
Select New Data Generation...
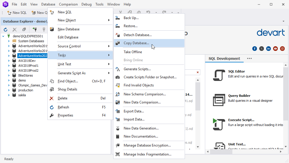pos(149,128)
